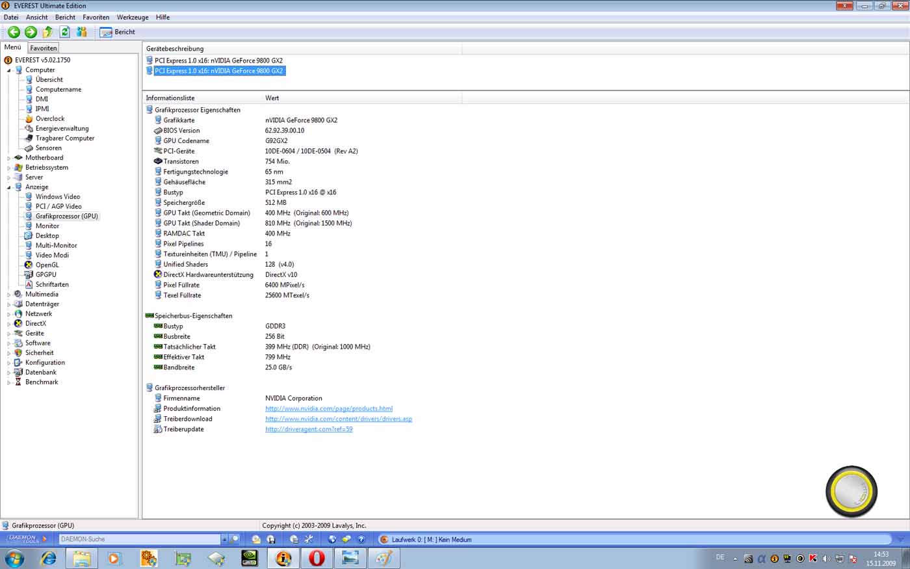The width and height of the screenshot is (910, 569).
Task: Open the Hilfe menu
Action: click(162, 18)
